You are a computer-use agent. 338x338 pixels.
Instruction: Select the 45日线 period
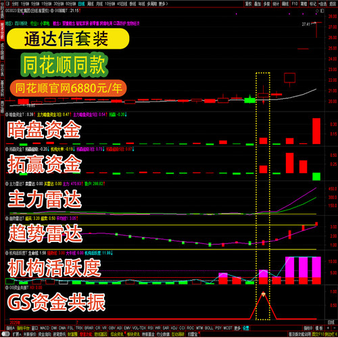[x=122, y=4]
